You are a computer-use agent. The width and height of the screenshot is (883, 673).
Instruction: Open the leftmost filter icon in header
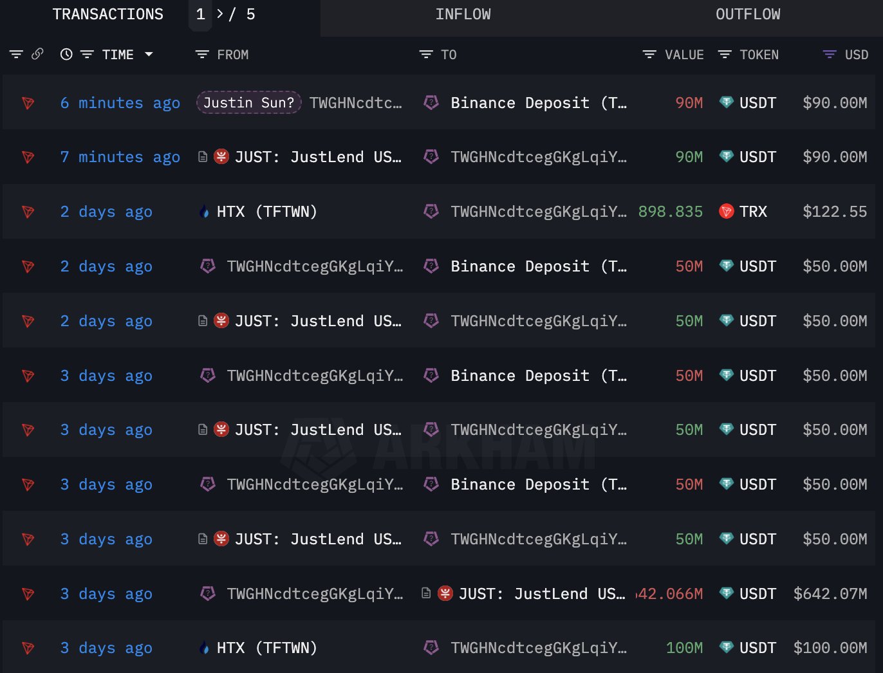pyautogui.click(x=16, y=55)
